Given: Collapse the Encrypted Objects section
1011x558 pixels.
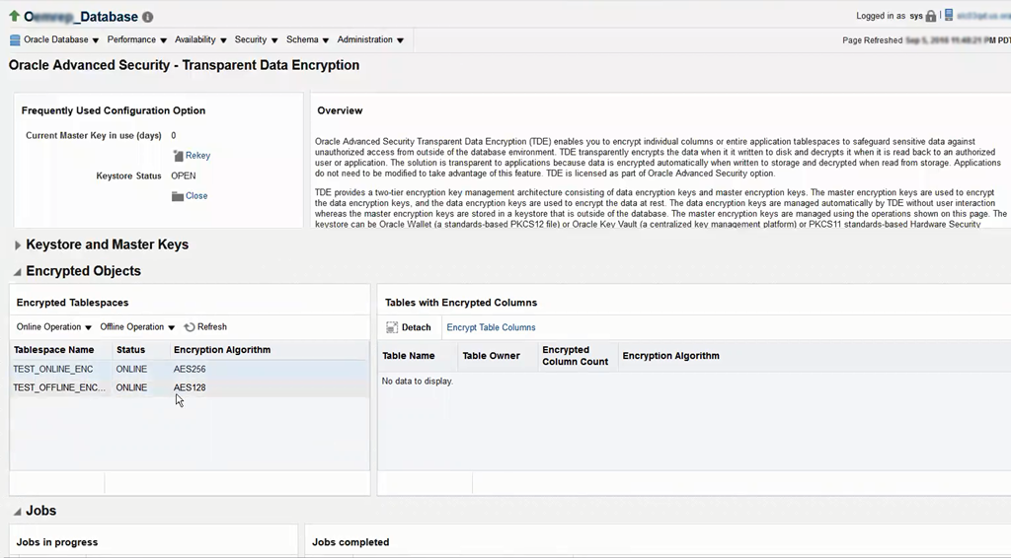Looking at the screenshot, I should pos(18,271).
